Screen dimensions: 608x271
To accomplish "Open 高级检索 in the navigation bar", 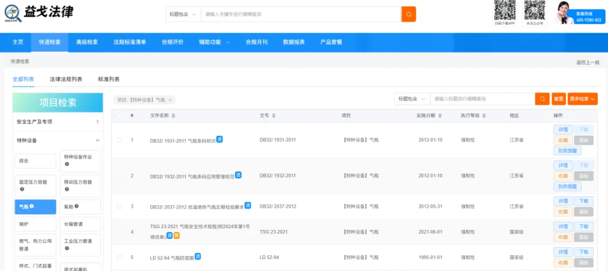I will coord(87,42).
